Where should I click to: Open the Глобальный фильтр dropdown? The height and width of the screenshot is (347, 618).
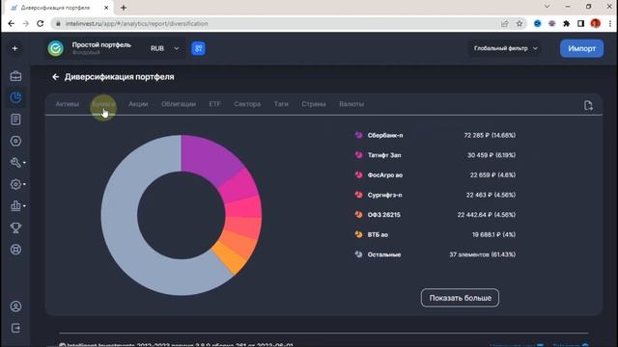pos(506,48)
